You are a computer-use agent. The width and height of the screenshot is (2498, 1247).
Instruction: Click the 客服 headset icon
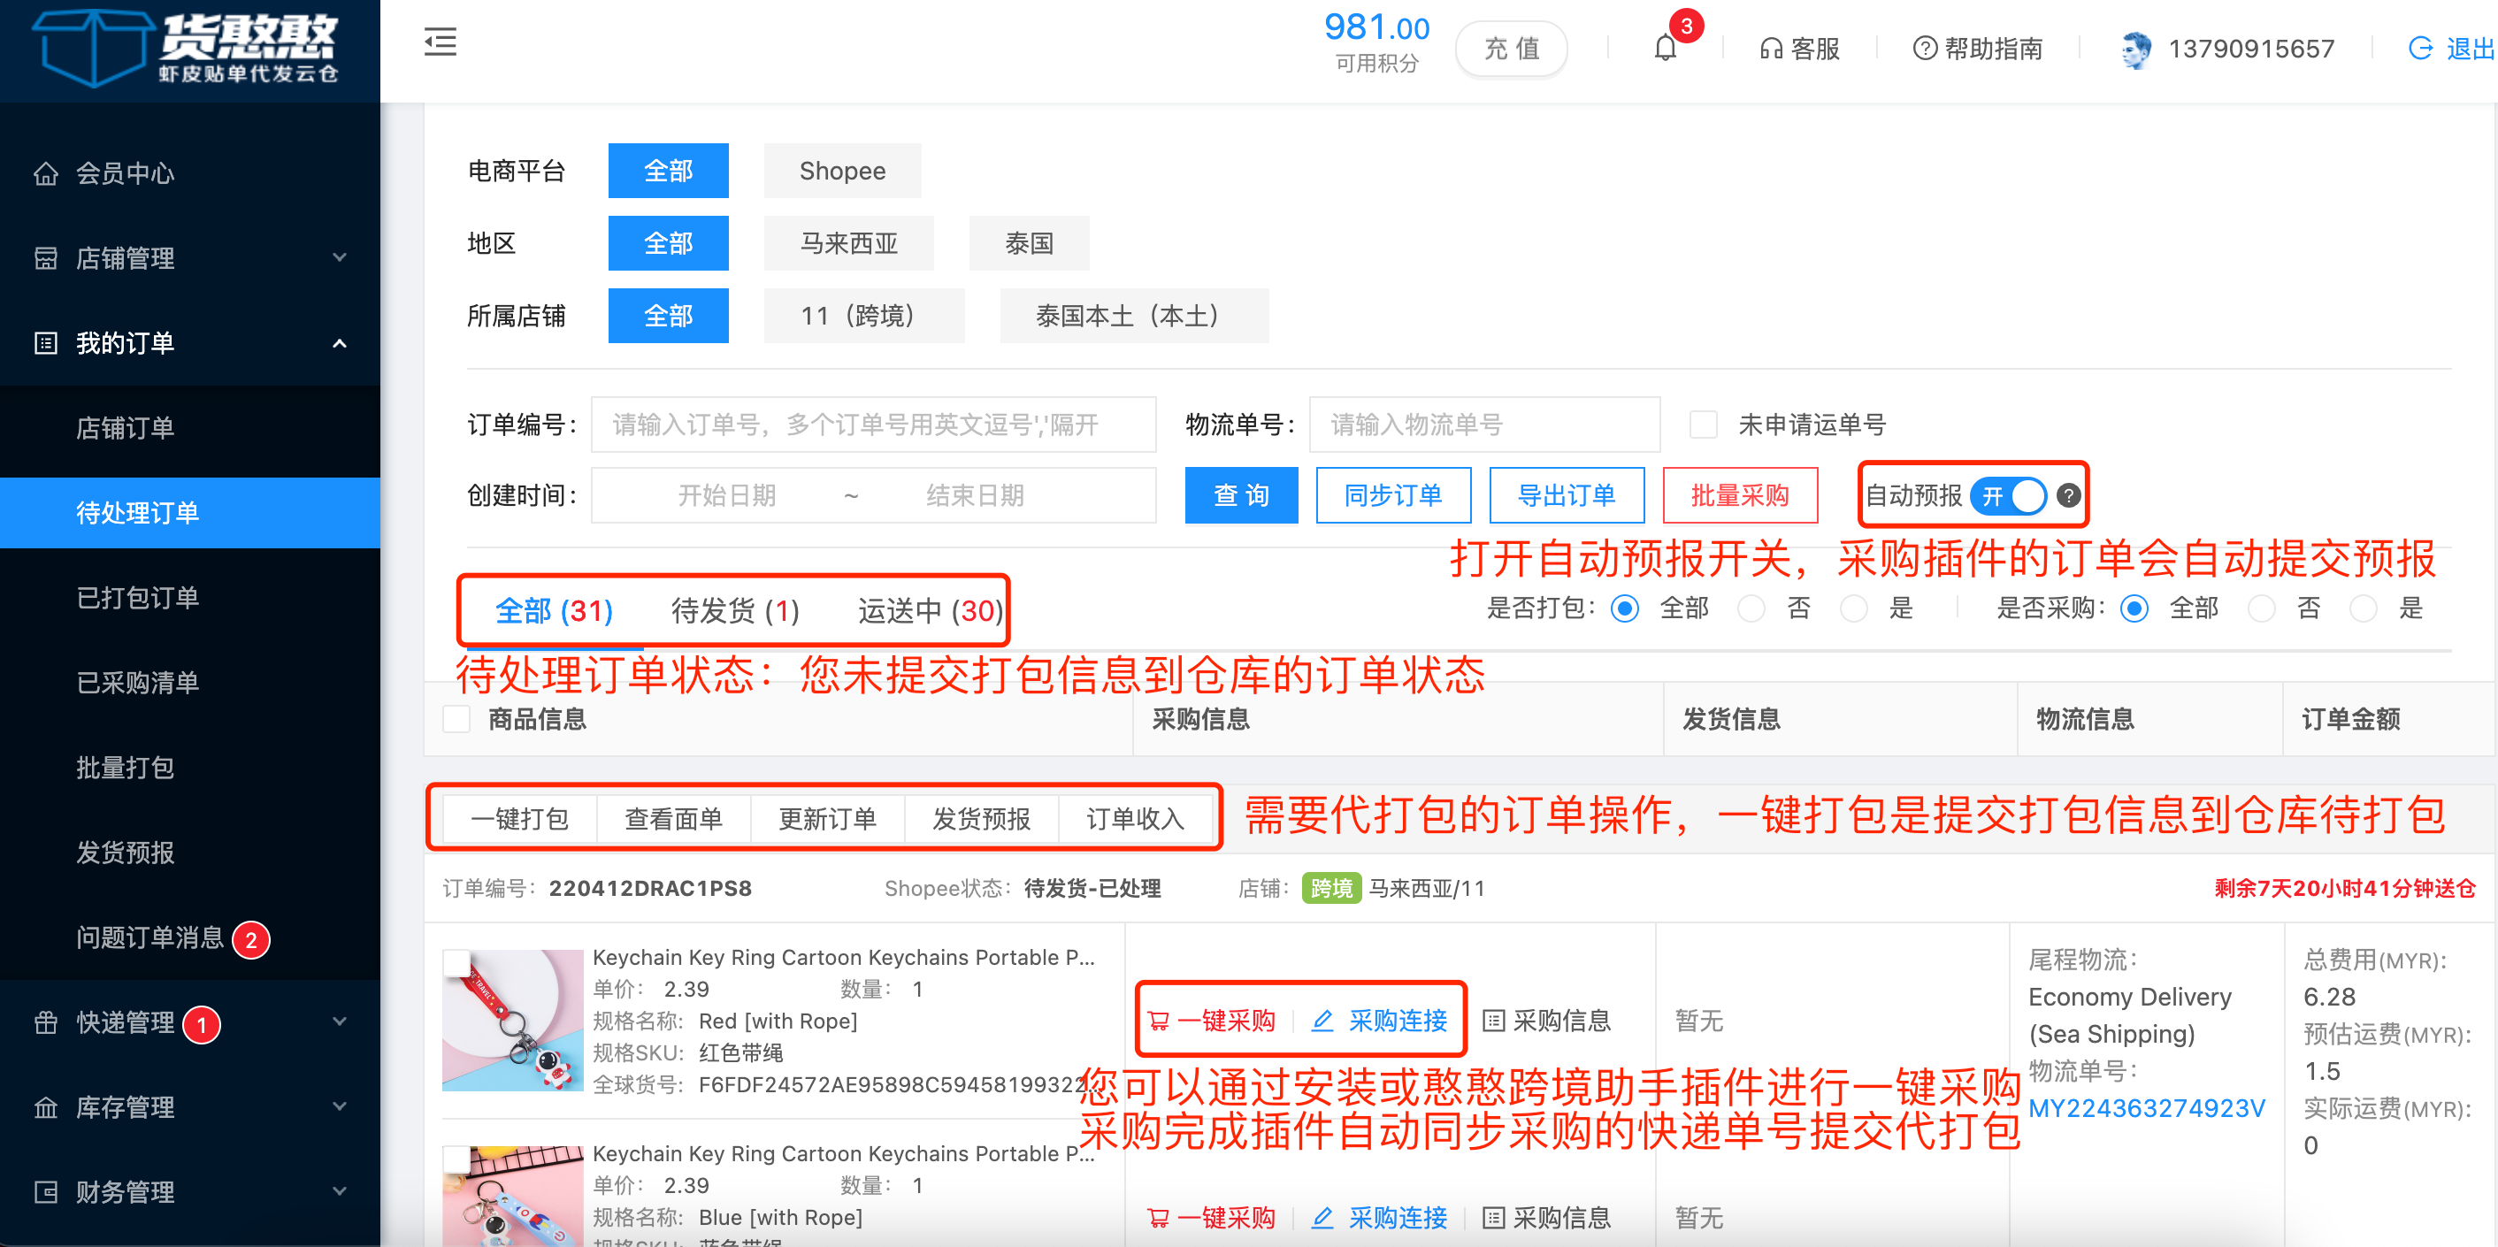point(1771,49)
